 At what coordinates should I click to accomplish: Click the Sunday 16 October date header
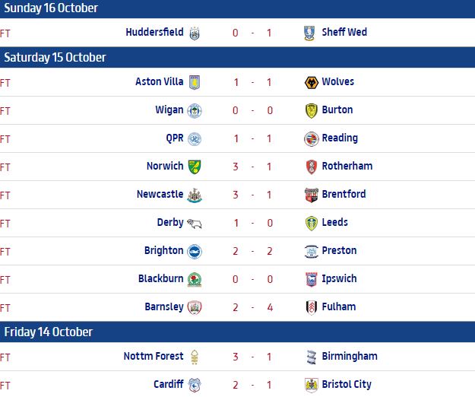51,8
